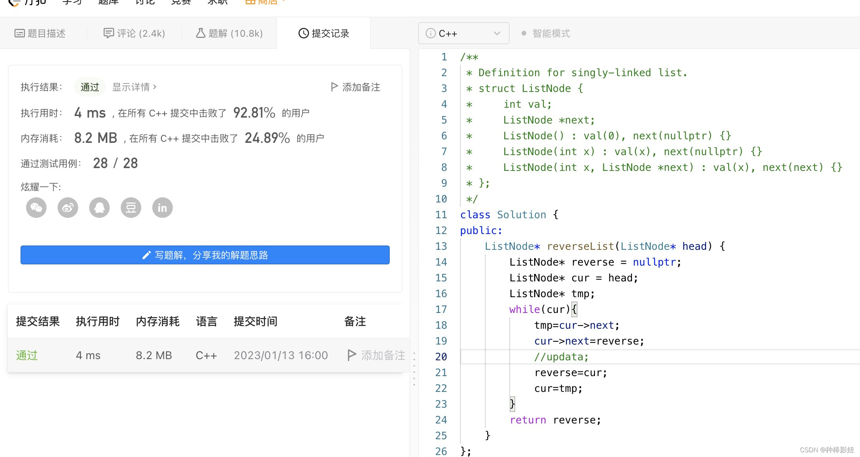
Task: Click the comment bubble icon on 评论 tab
Action: coord(108,33)
